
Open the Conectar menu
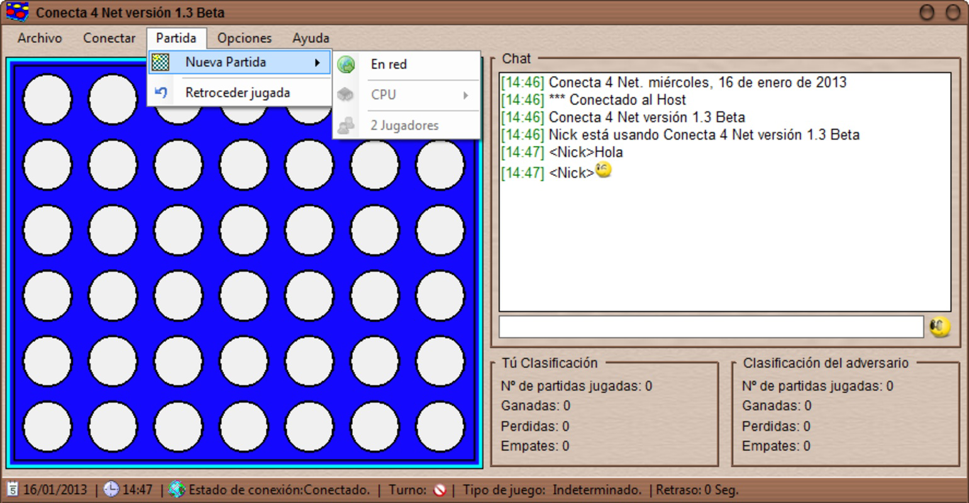tap(109, 38)
